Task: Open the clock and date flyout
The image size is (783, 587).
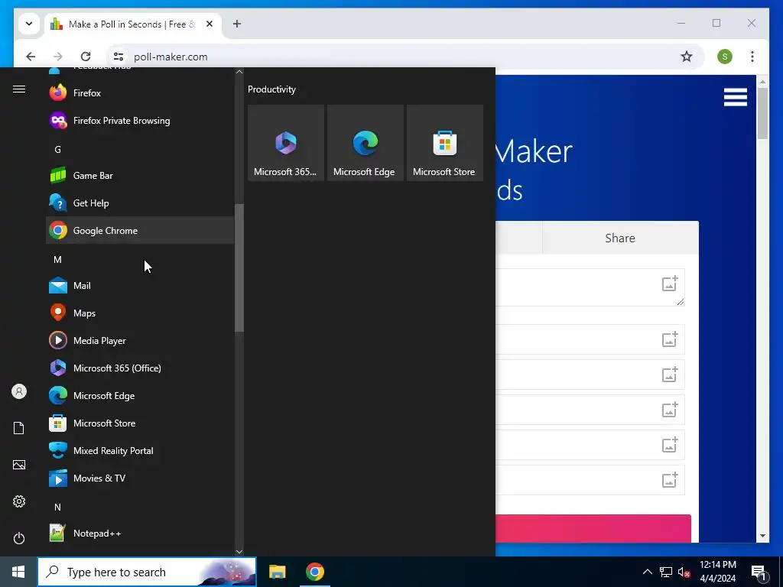Action: 717,572
